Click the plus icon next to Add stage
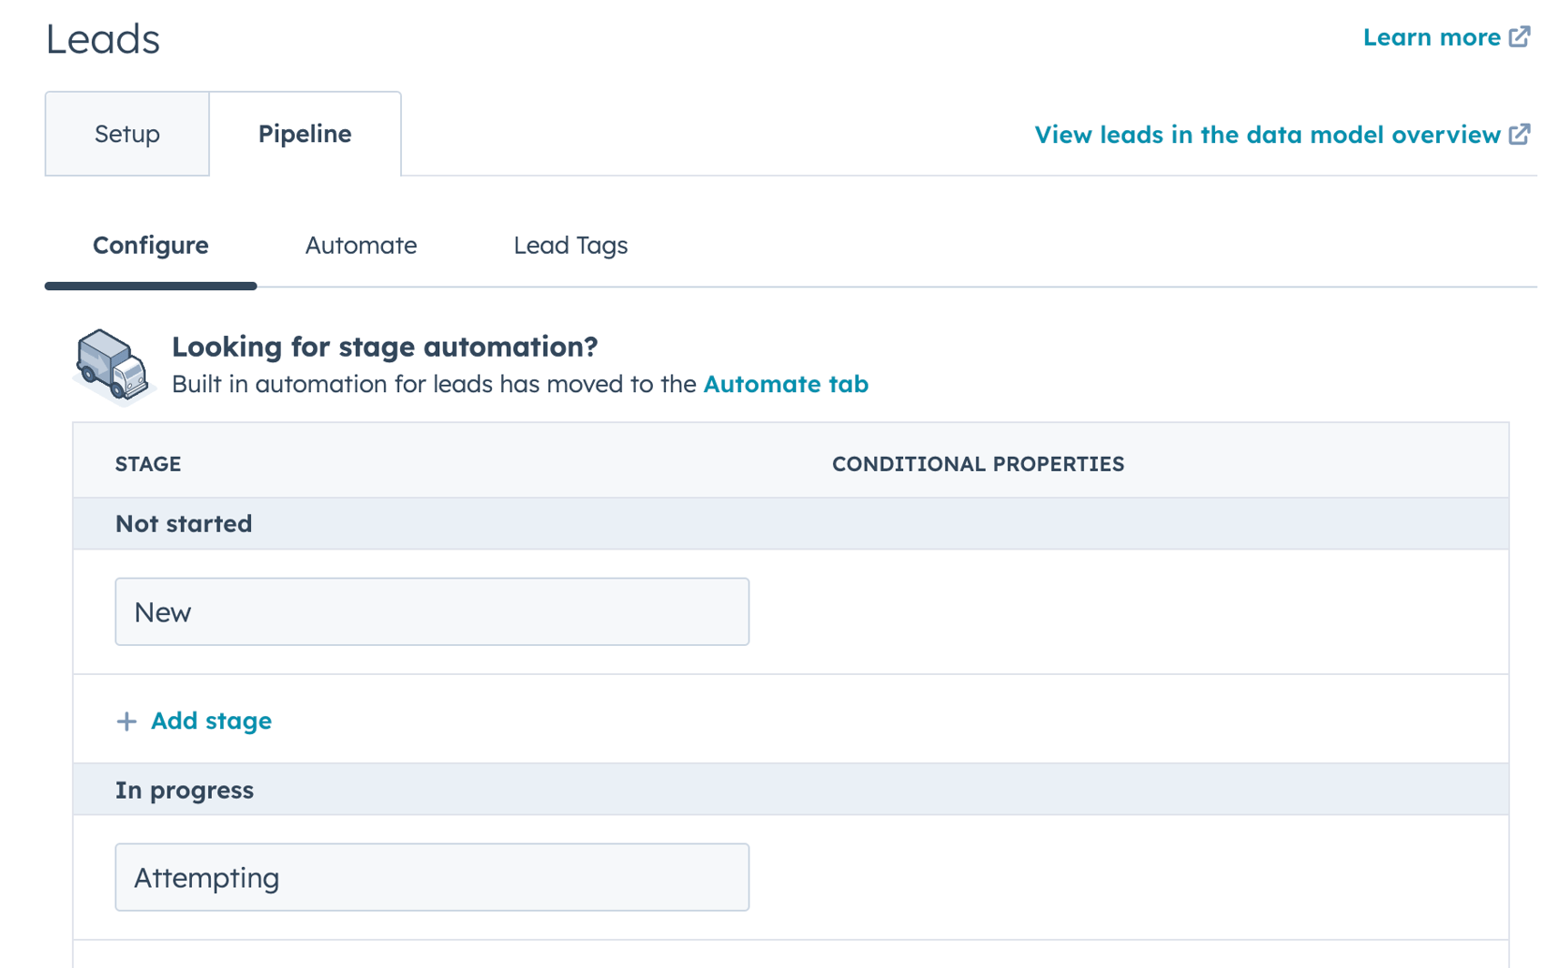The image size is (1558, 968). coord(126,721)
